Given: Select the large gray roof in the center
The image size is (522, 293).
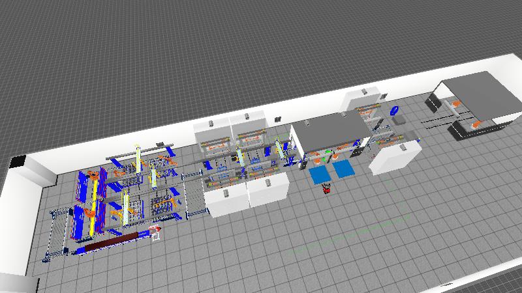Looking at the screenshot, I should tap(330, 130).
